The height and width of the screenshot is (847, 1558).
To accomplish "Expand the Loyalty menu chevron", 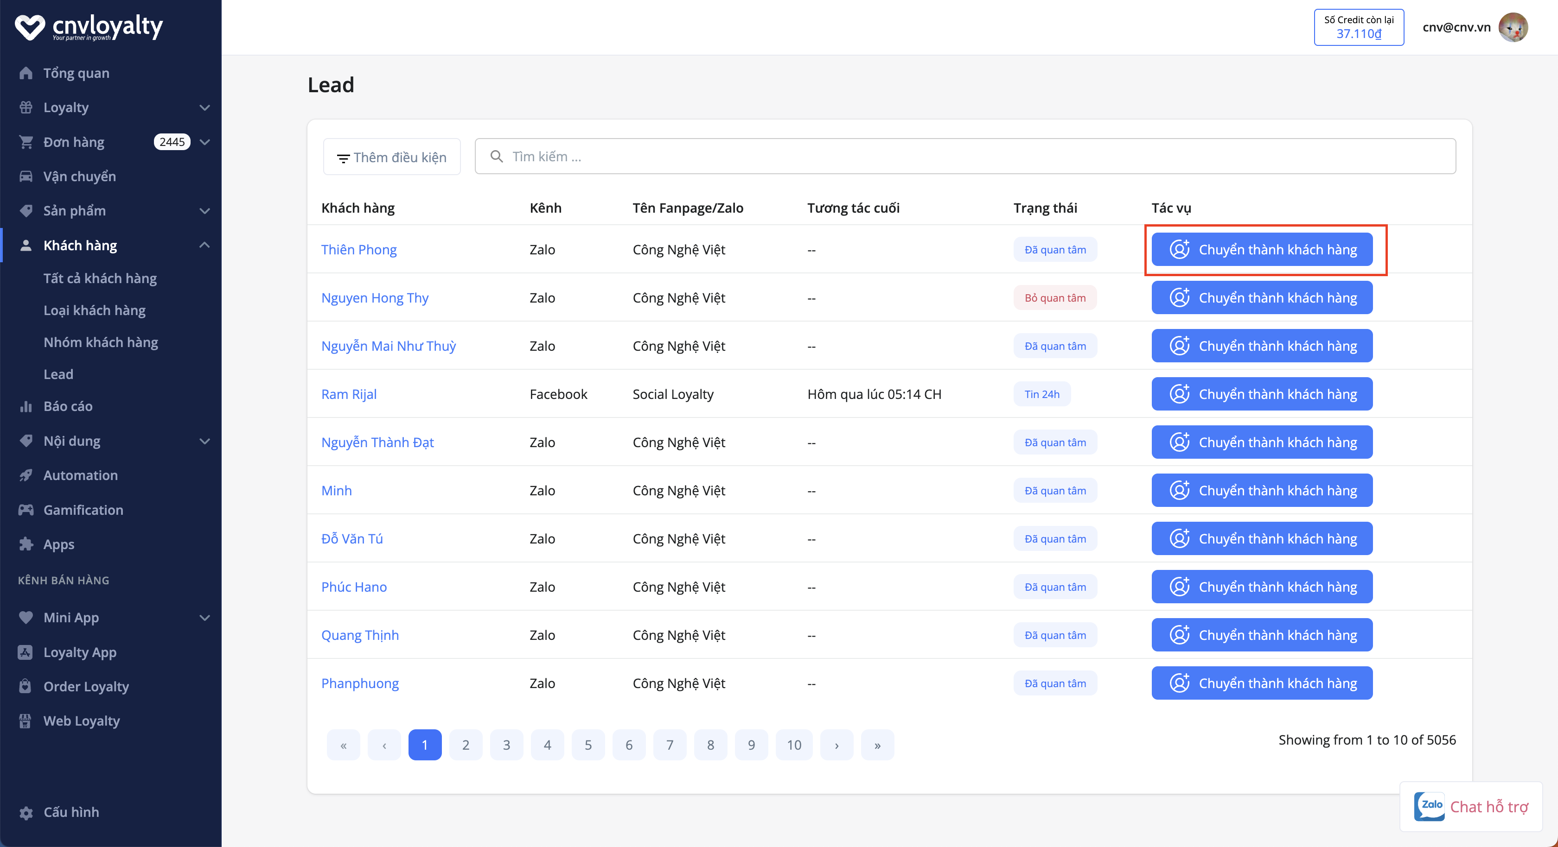I will [204, 107].
